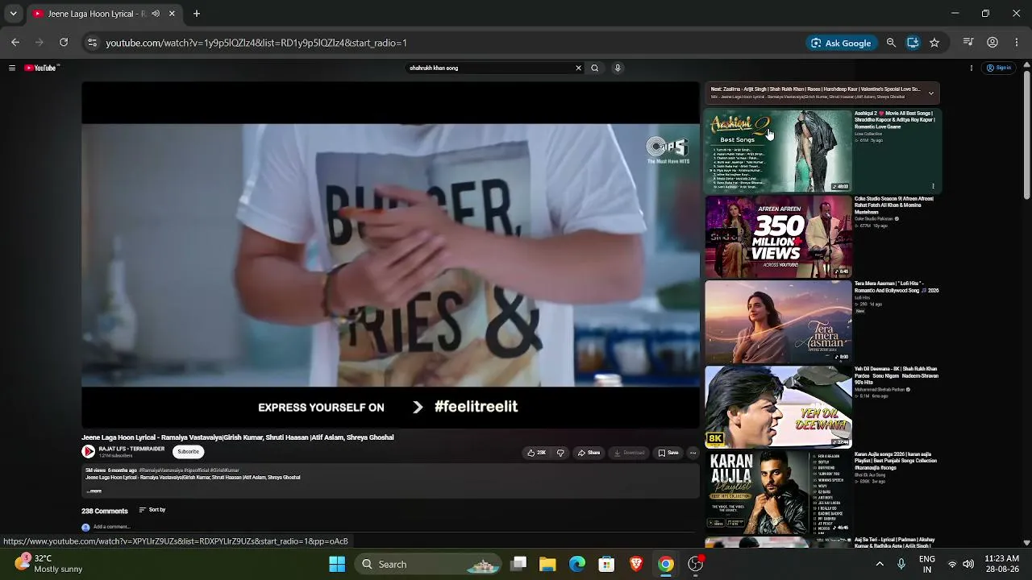Expand the Next: Zaalima mix playlist panel
The width and height of the screenshot is (1032, 580).
coord(931,93)
